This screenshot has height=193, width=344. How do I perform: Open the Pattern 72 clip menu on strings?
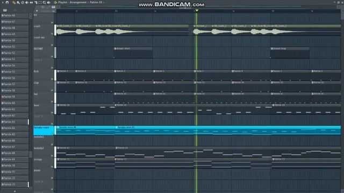[58, 159]
